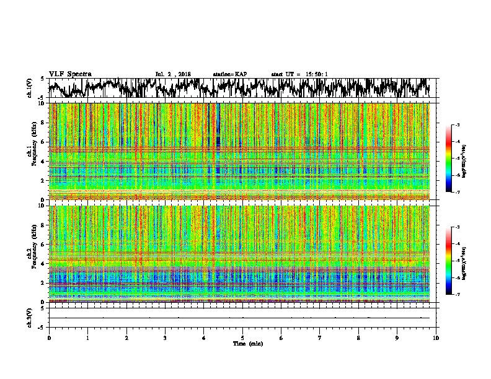Click time axis tick label "10"

436,338
